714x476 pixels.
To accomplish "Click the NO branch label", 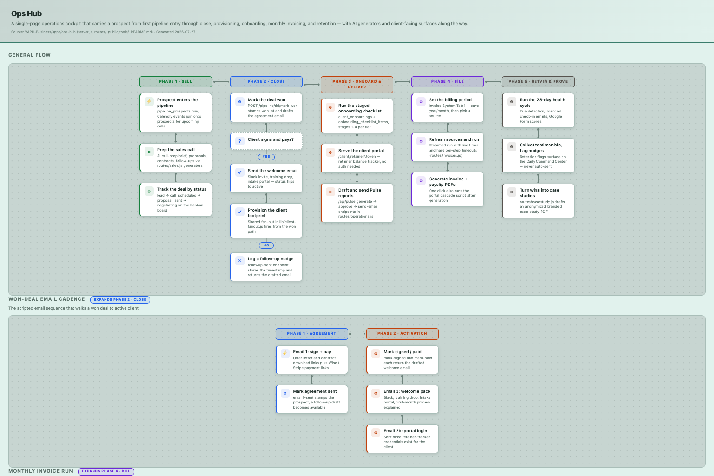I will click(266, 245).
